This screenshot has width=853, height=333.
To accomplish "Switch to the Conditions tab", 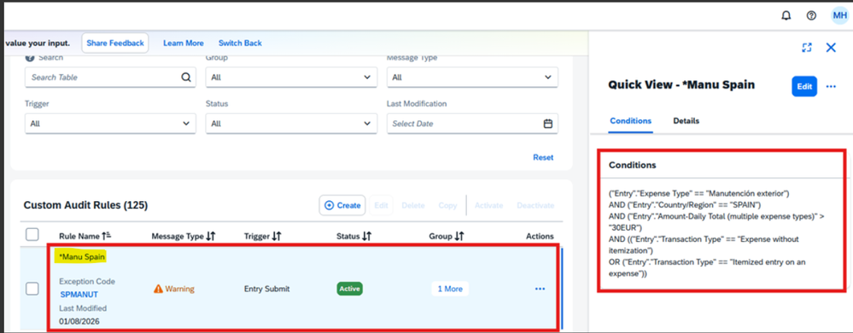I will pos(630,121).
